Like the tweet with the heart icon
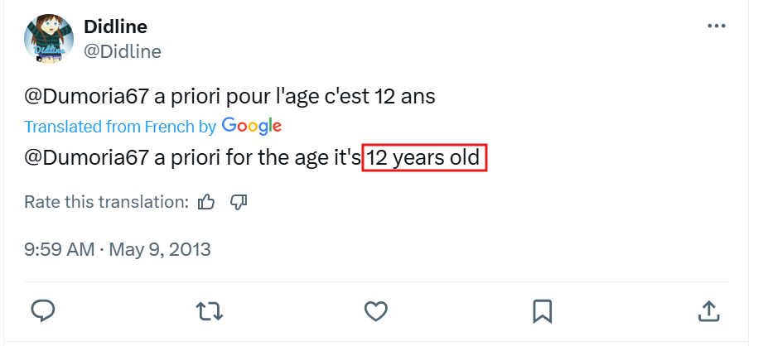 (376, 310)
